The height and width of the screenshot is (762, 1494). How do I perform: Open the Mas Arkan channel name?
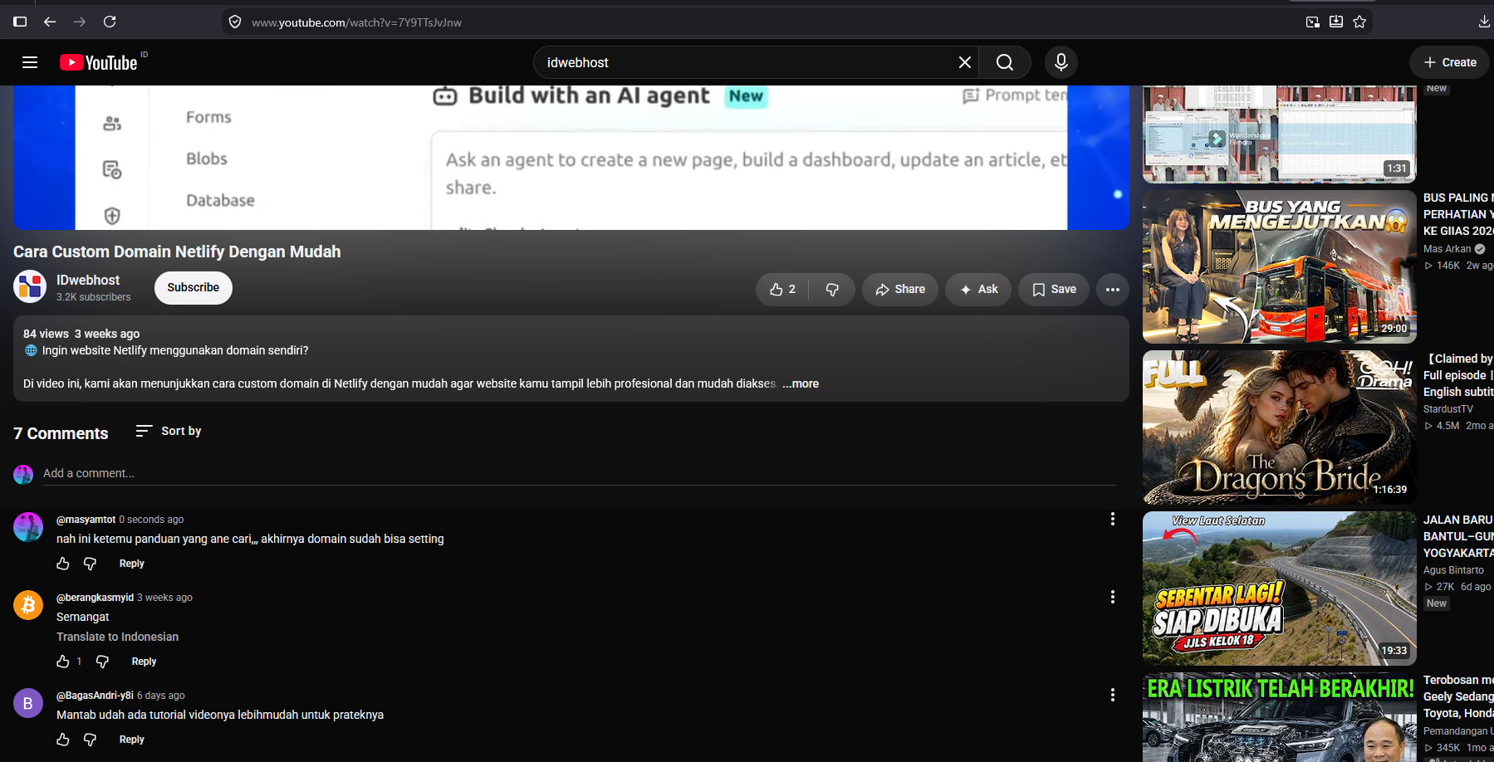click(1447, 249)
